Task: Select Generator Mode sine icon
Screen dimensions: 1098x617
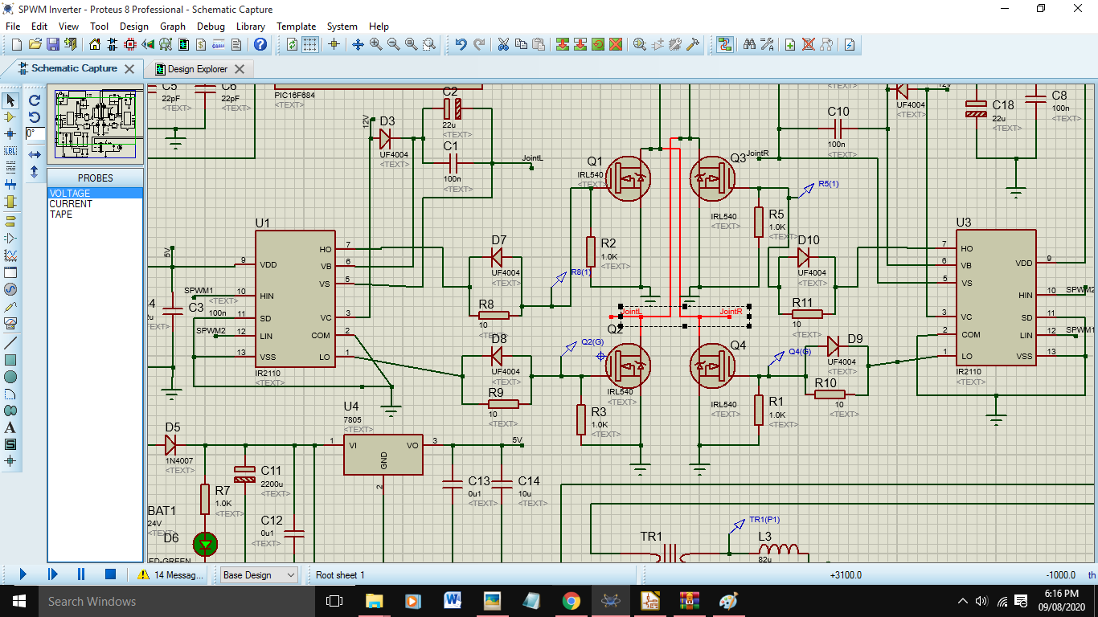Action: point(10,289)
